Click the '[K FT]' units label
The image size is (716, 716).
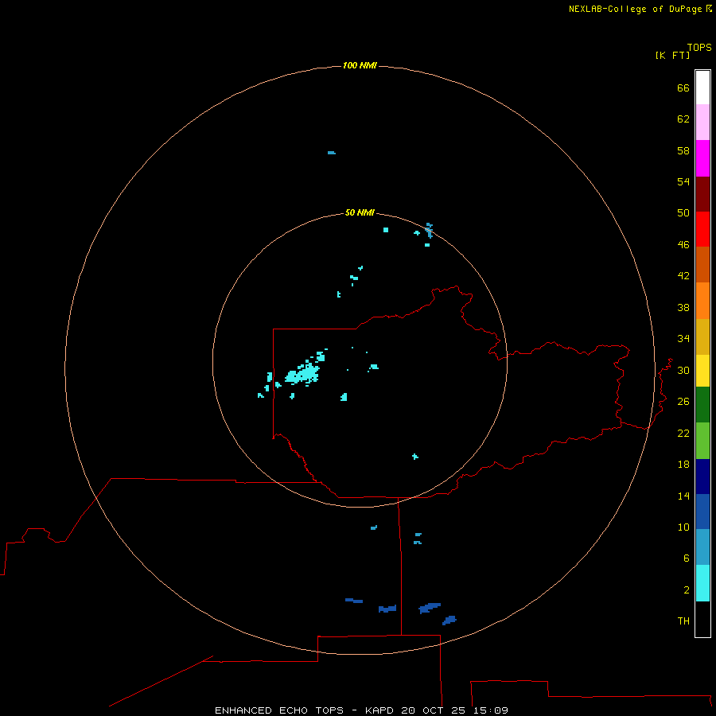click(x=672, y=55)
